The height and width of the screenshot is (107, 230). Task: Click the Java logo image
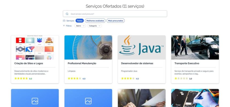[142, 47]
